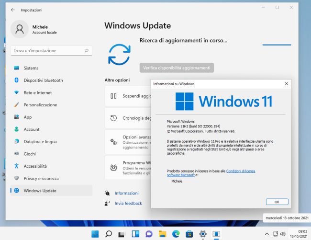Viewport: 311px width, 240px height.
Task: Click the Invia feedback link
Action: [128, 203]
